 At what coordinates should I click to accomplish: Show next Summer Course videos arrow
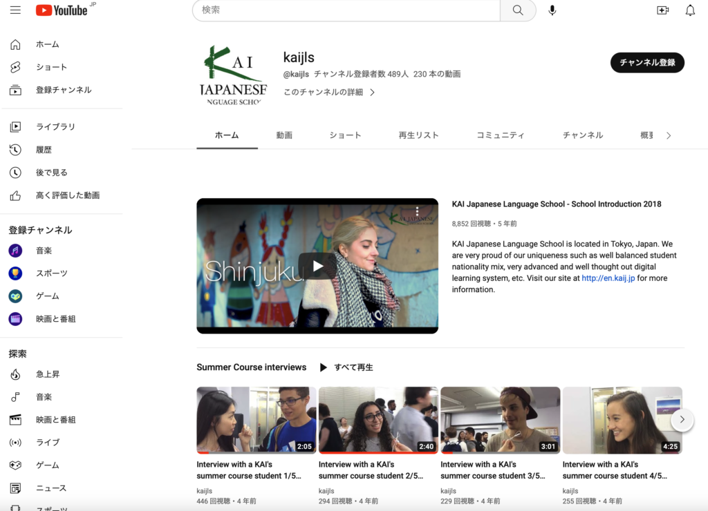682,419
